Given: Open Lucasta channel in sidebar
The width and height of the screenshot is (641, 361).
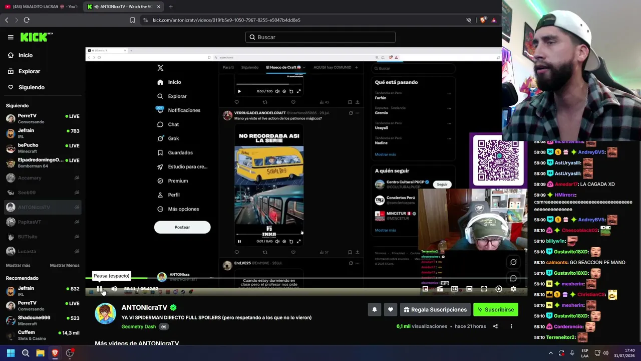Looking at the screenshot, I should [43, 251].
